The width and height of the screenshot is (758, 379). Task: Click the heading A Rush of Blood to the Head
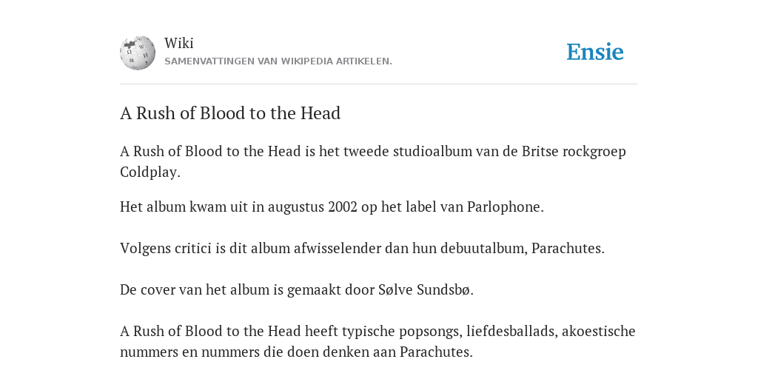230,113
